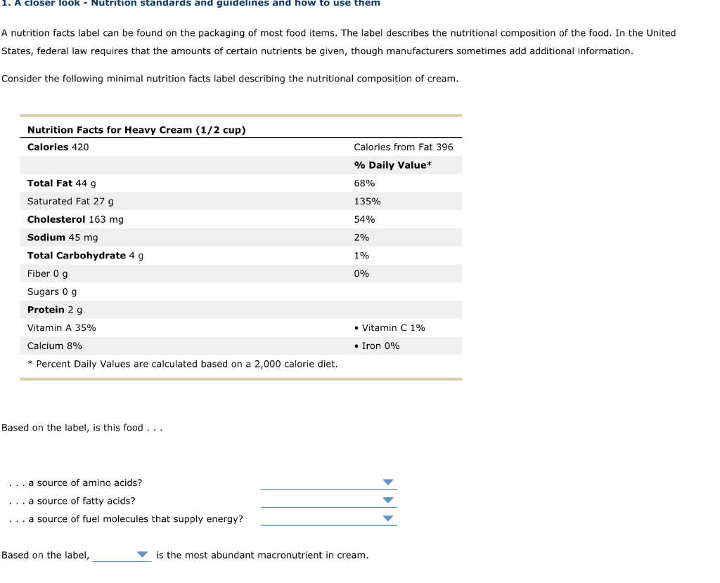Select the Total Fat 44 g row
Viewport: 720px width, 583px height.
(240, 183)
